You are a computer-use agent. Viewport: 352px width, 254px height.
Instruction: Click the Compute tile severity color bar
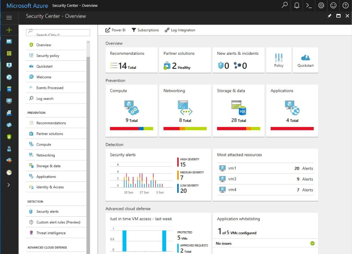tap(131, 128)
